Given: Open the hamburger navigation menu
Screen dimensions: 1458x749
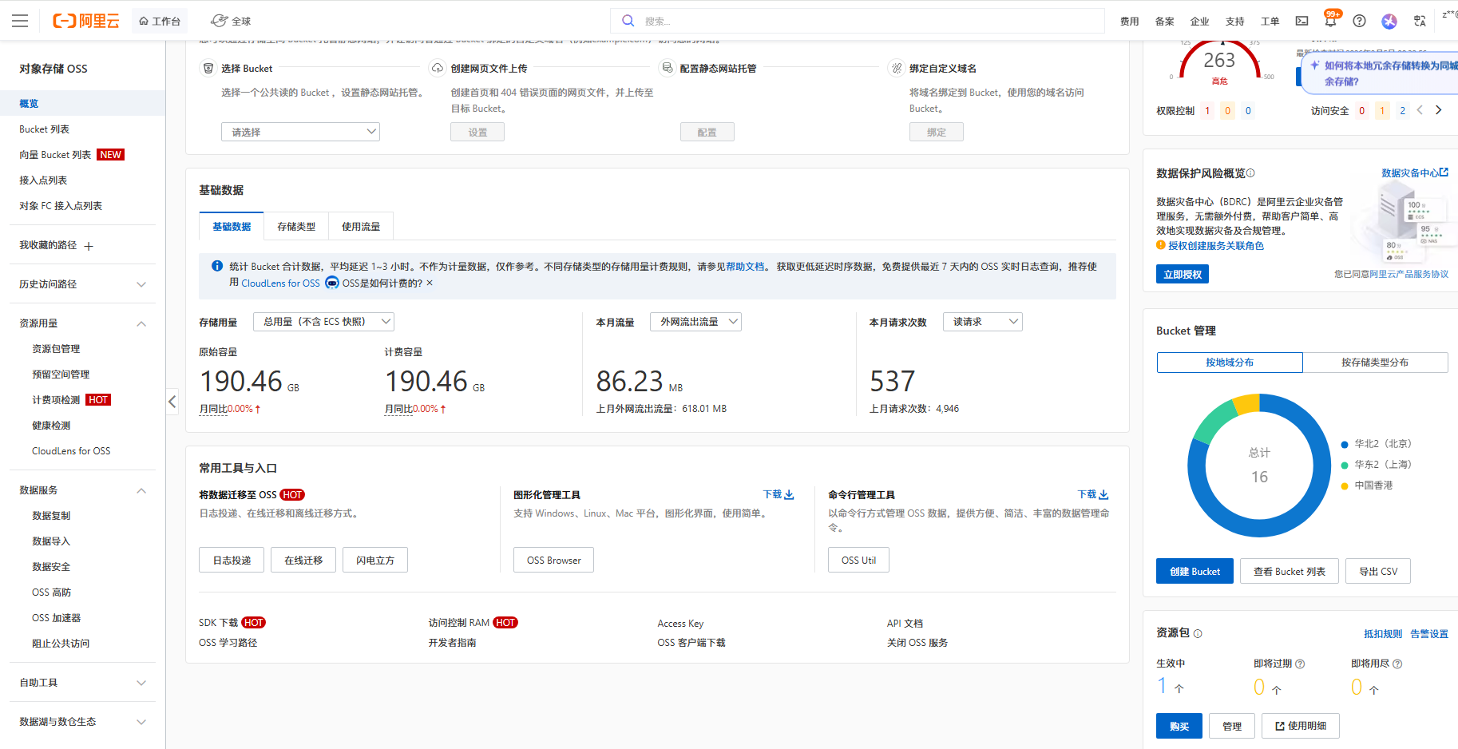Looking at the screenshot, I should 20,21.
